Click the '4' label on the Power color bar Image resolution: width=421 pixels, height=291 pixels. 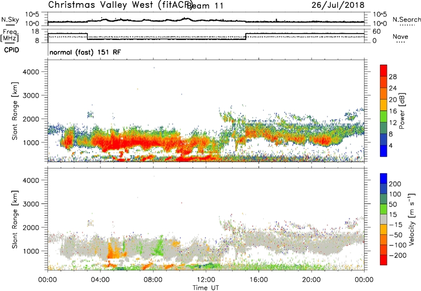pos(390,146)
